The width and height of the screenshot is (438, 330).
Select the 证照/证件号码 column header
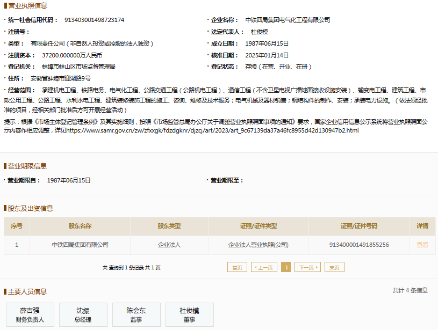(x=359, y=226)
